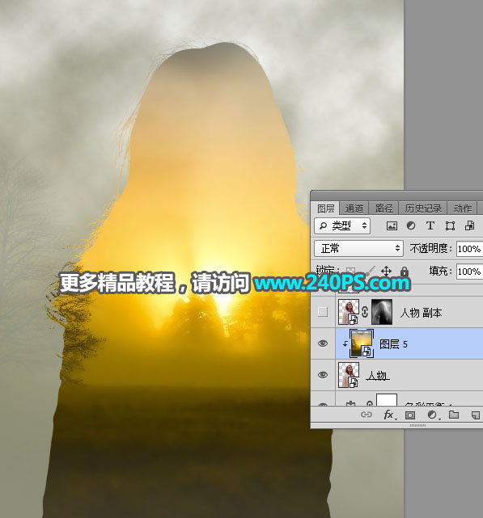This screenshot has width=483, height=518.
Task: Select the 人物 副本 layer thumbnail
Action: (x=349, y=311)
